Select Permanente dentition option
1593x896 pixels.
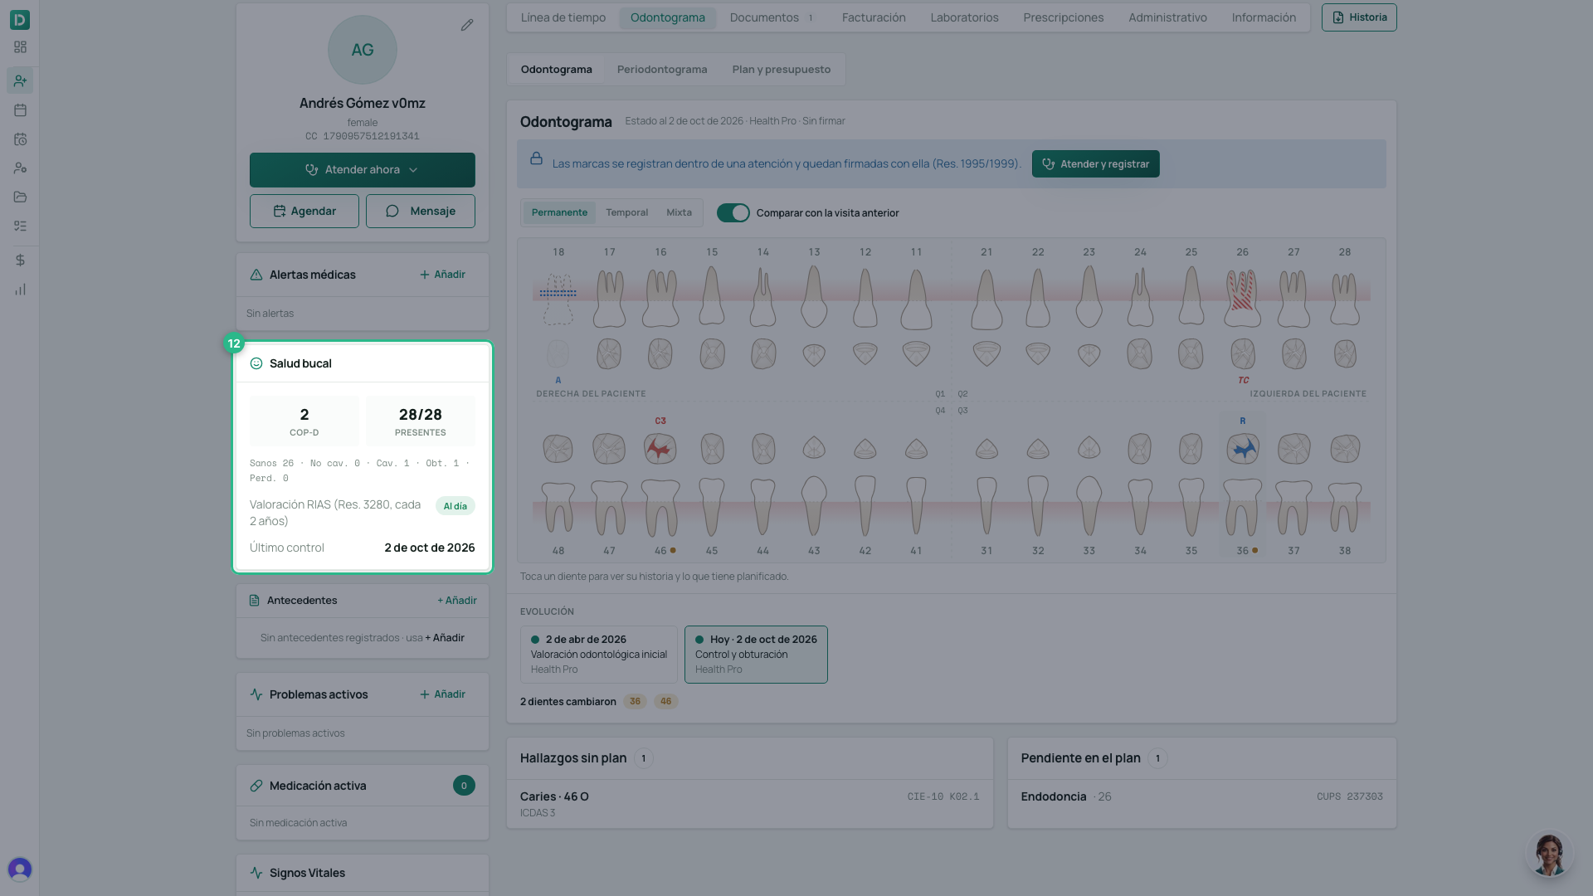pos(559,212)
